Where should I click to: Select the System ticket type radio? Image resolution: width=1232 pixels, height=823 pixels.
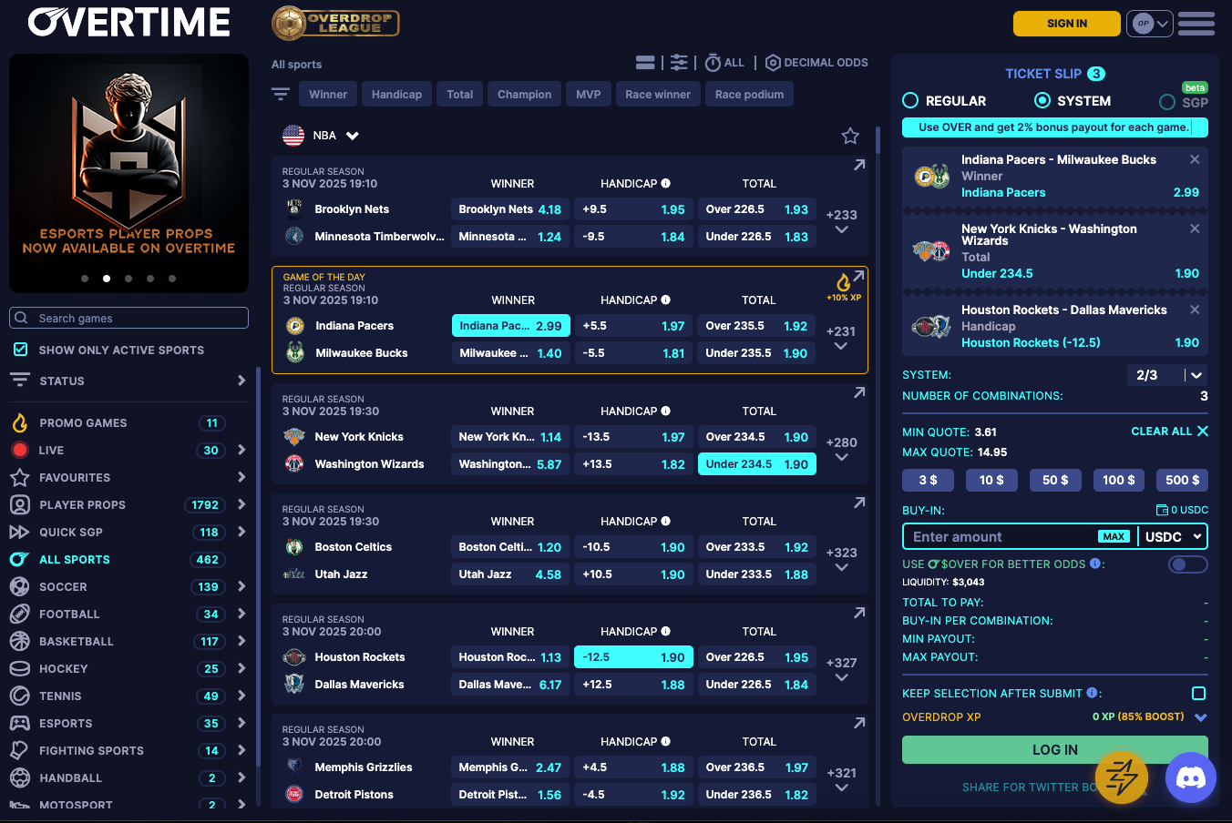(1042, 100)
